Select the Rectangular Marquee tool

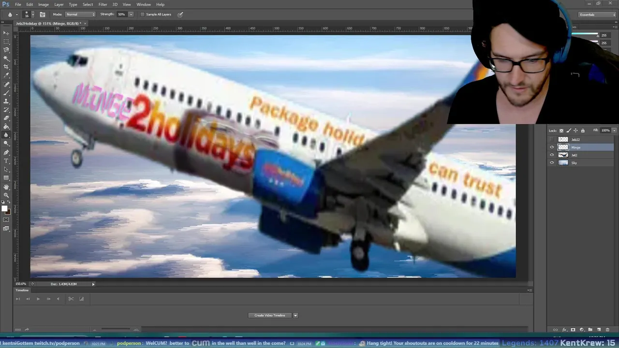[x=6, y=42]
